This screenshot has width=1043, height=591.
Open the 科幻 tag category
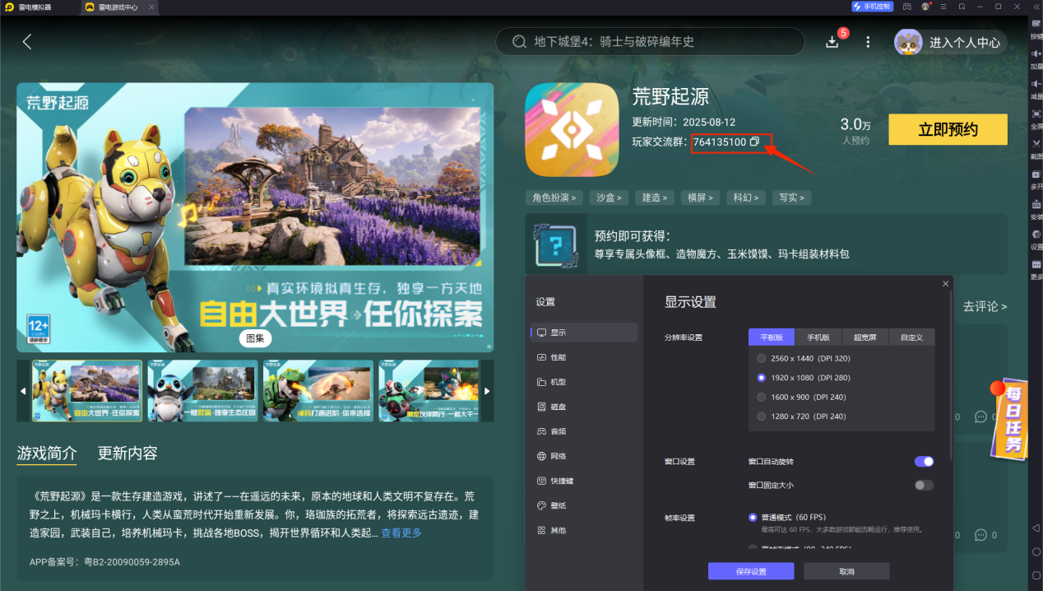coord(746,198)
